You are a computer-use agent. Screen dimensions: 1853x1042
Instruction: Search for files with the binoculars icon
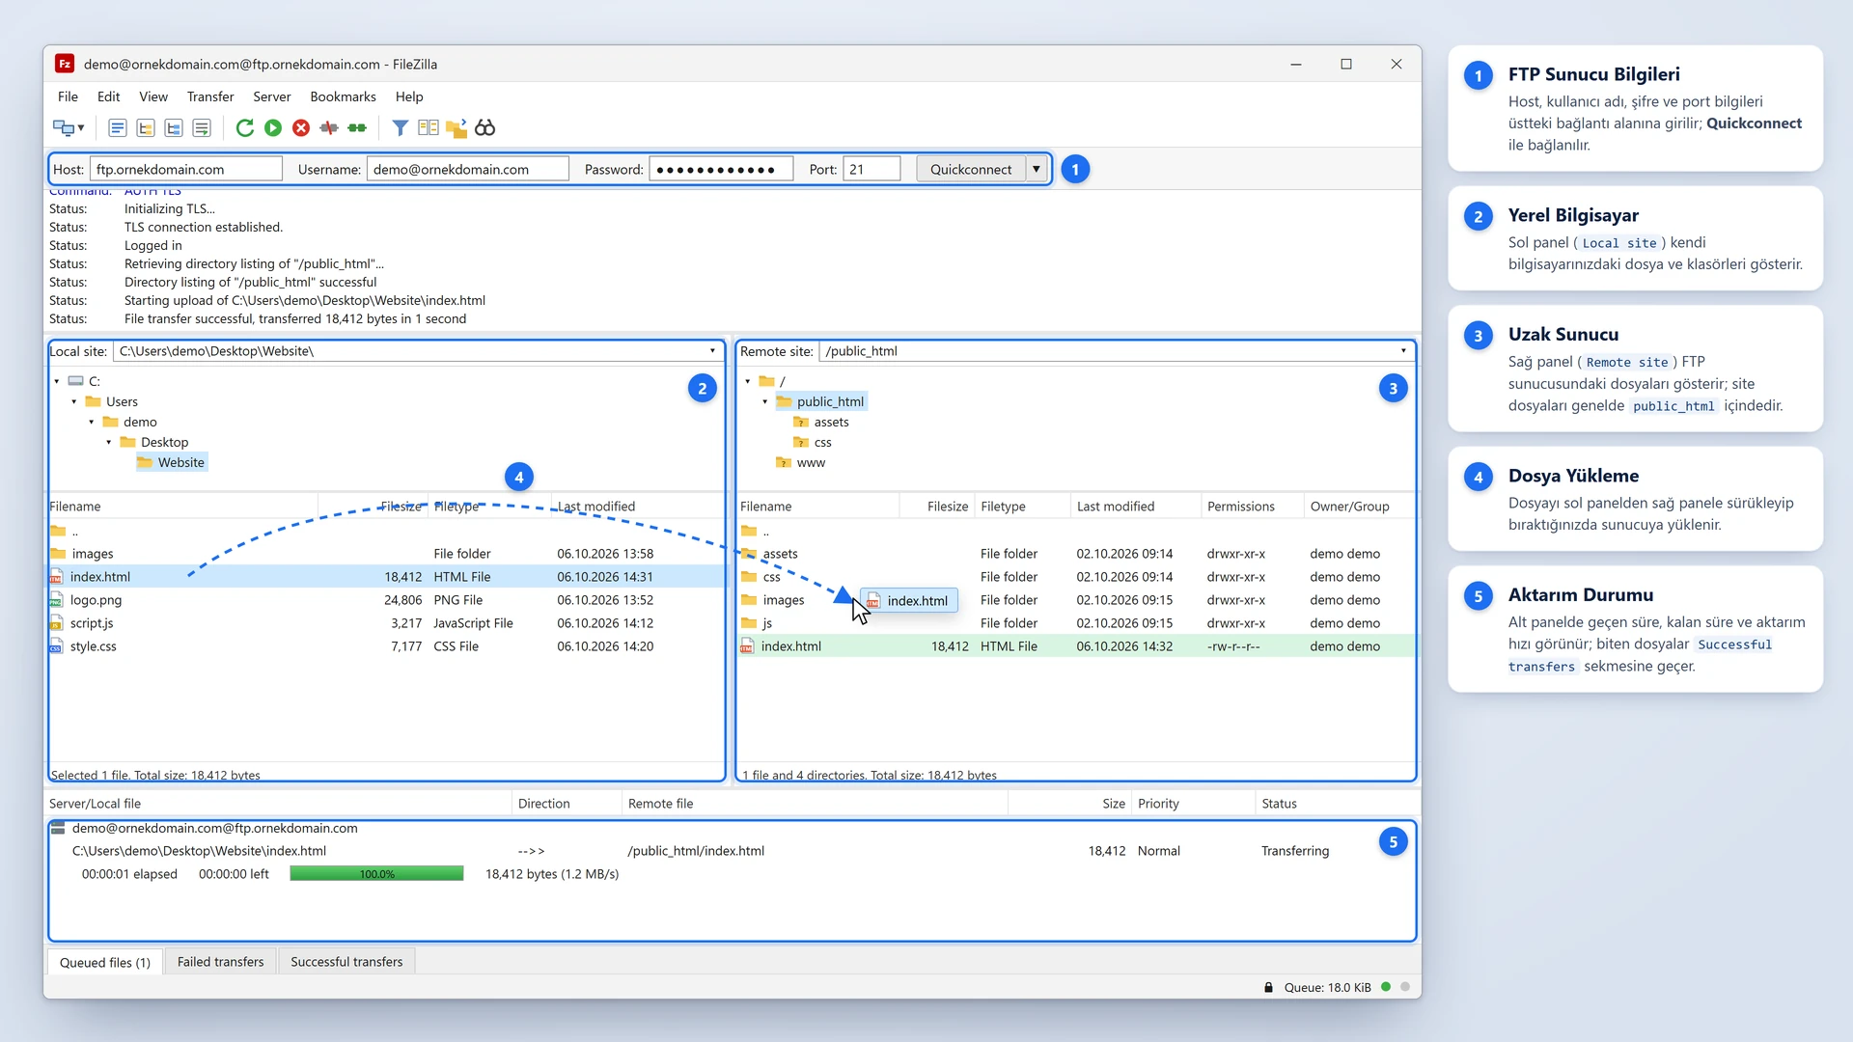[x=484, y=127]
